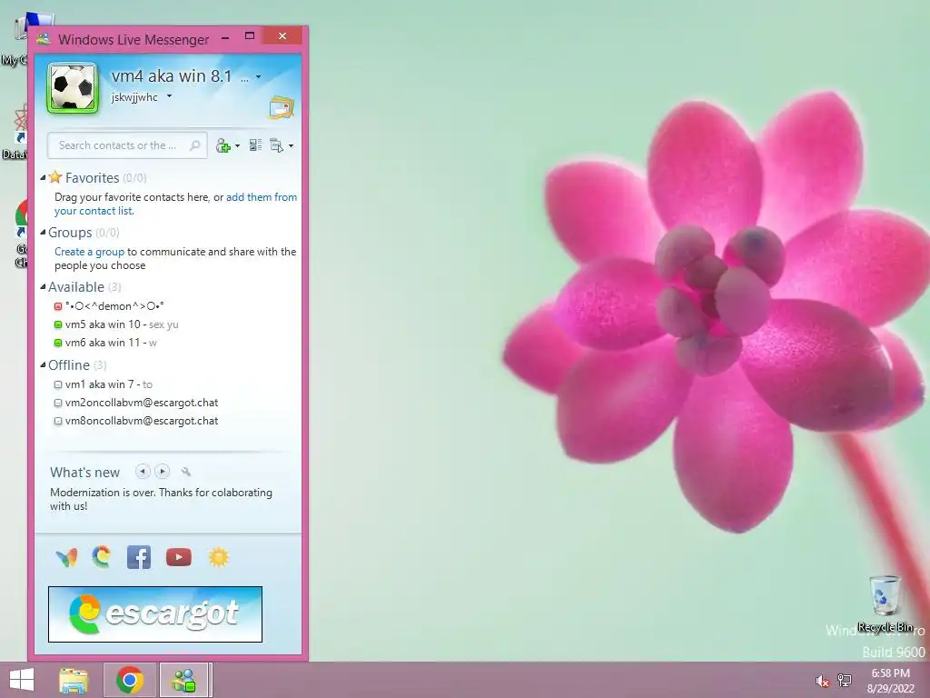Select contact vm2oncollabvm@escargot.chat
The image size is (930, 698).
(x=142, y=403)
